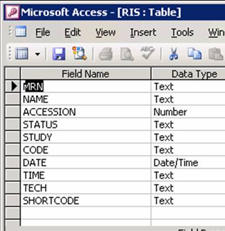Click the Field Name column header
225x231 pixels.
coord(86,74)
